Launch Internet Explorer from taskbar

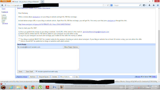point(11,87)
